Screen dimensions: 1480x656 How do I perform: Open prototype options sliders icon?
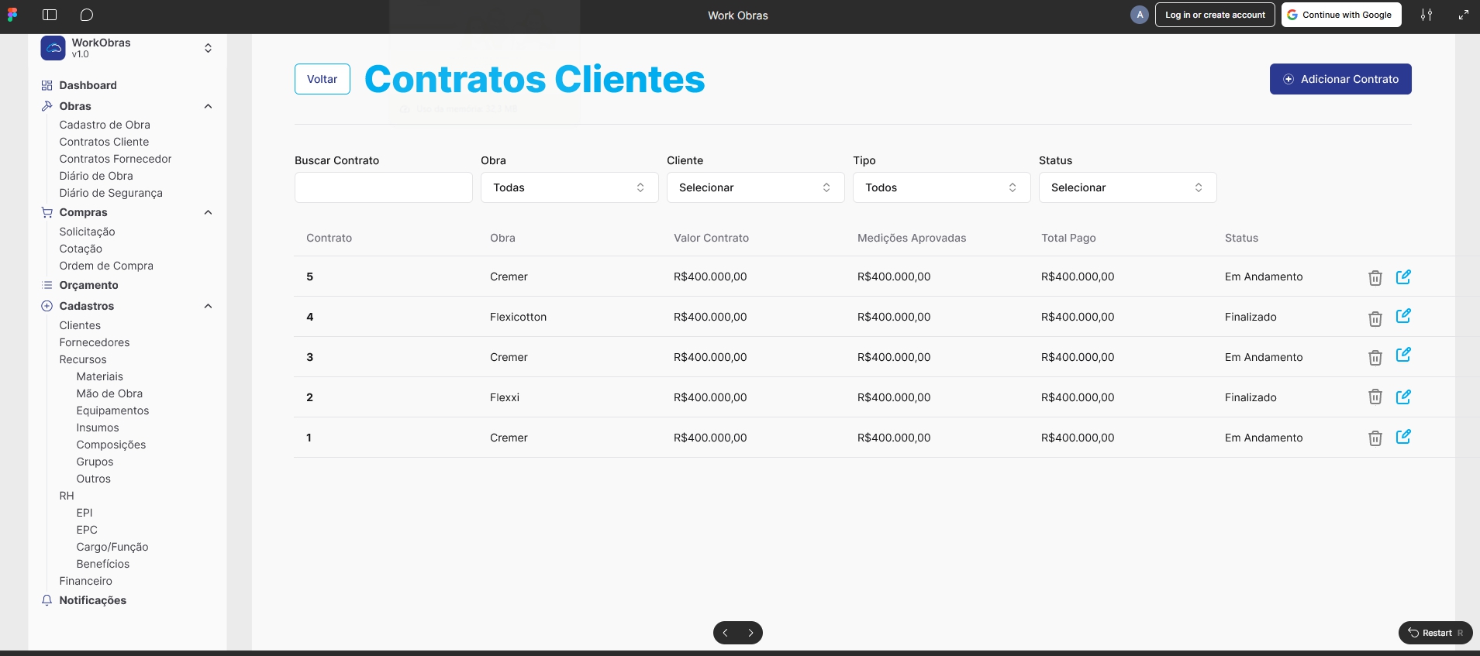(x=1426, y=15)
